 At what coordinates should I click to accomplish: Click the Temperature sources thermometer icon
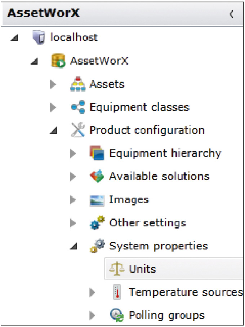click(117, 292)
